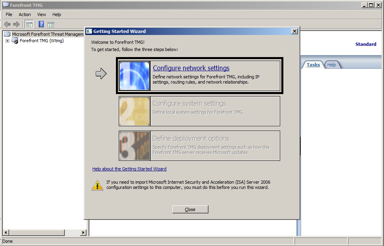
Task: Open Help about the Getting Started Wizard
Action: [x=129, y=168]
